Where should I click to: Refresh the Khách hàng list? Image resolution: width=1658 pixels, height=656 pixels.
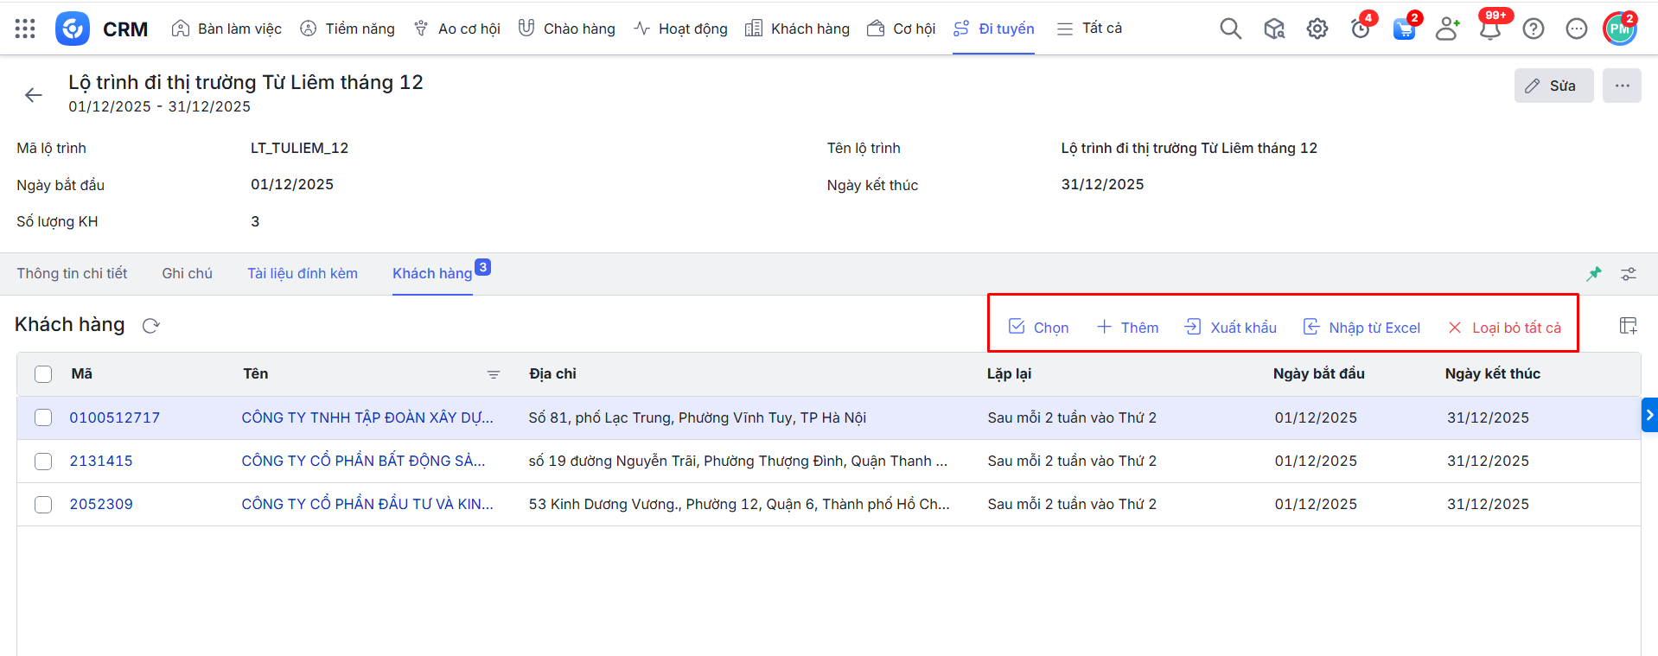tap(151, 326)
